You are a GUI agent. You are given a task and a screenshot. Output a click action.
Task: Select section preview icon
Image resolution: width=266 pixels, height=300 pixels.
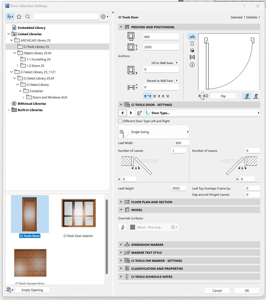(x=192, y=57)
